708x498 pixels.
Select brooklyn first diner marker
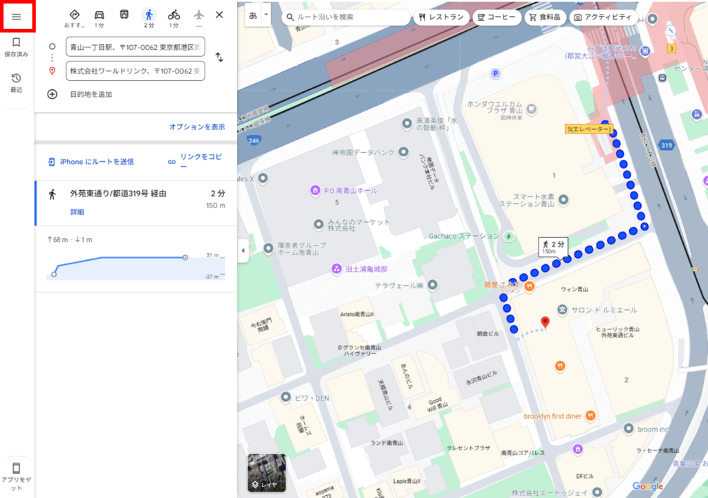590,416
